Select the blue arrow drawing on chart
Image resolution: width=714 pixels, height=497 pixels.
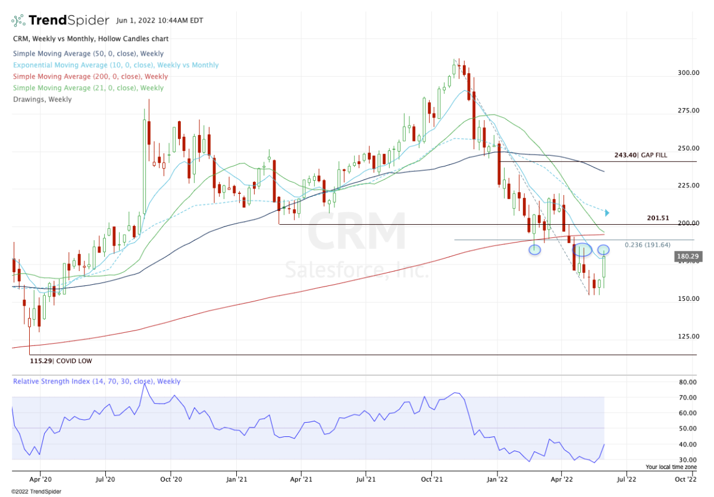tap(606, 211)
